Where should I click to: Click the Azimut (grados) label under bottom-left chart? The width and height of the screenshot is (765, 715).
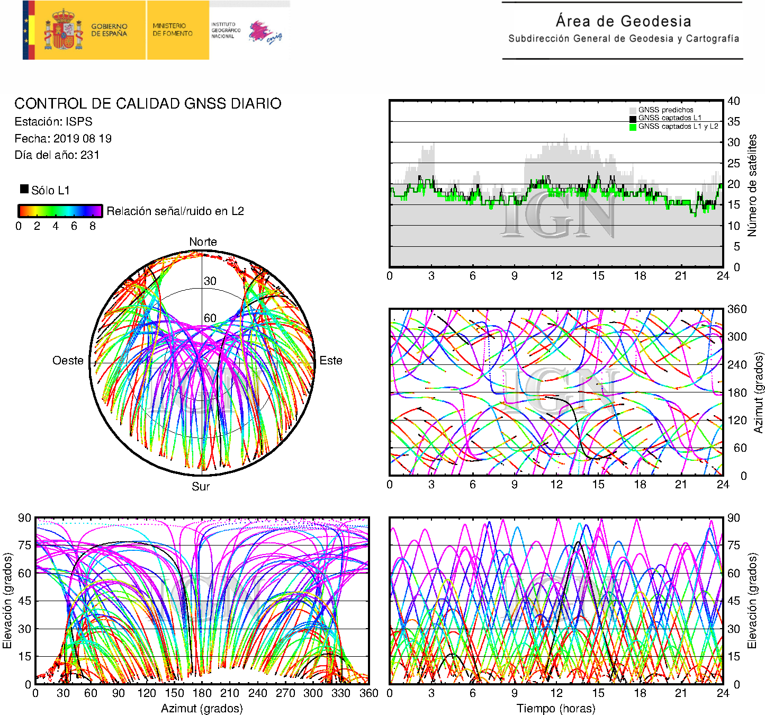pos(202,708)
